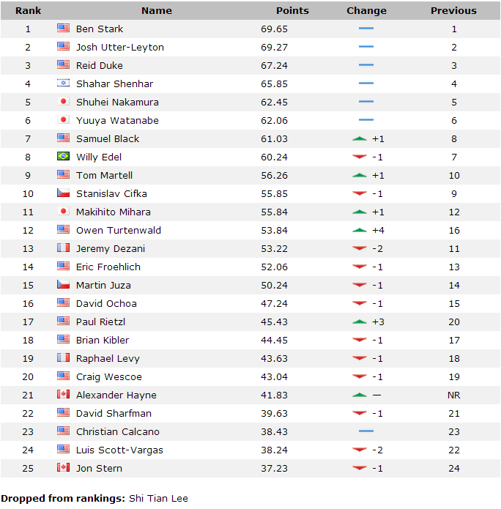
Task: Click the red down arrow in Luis Scott-Vargas's row
Action: (x=360, y=450)
